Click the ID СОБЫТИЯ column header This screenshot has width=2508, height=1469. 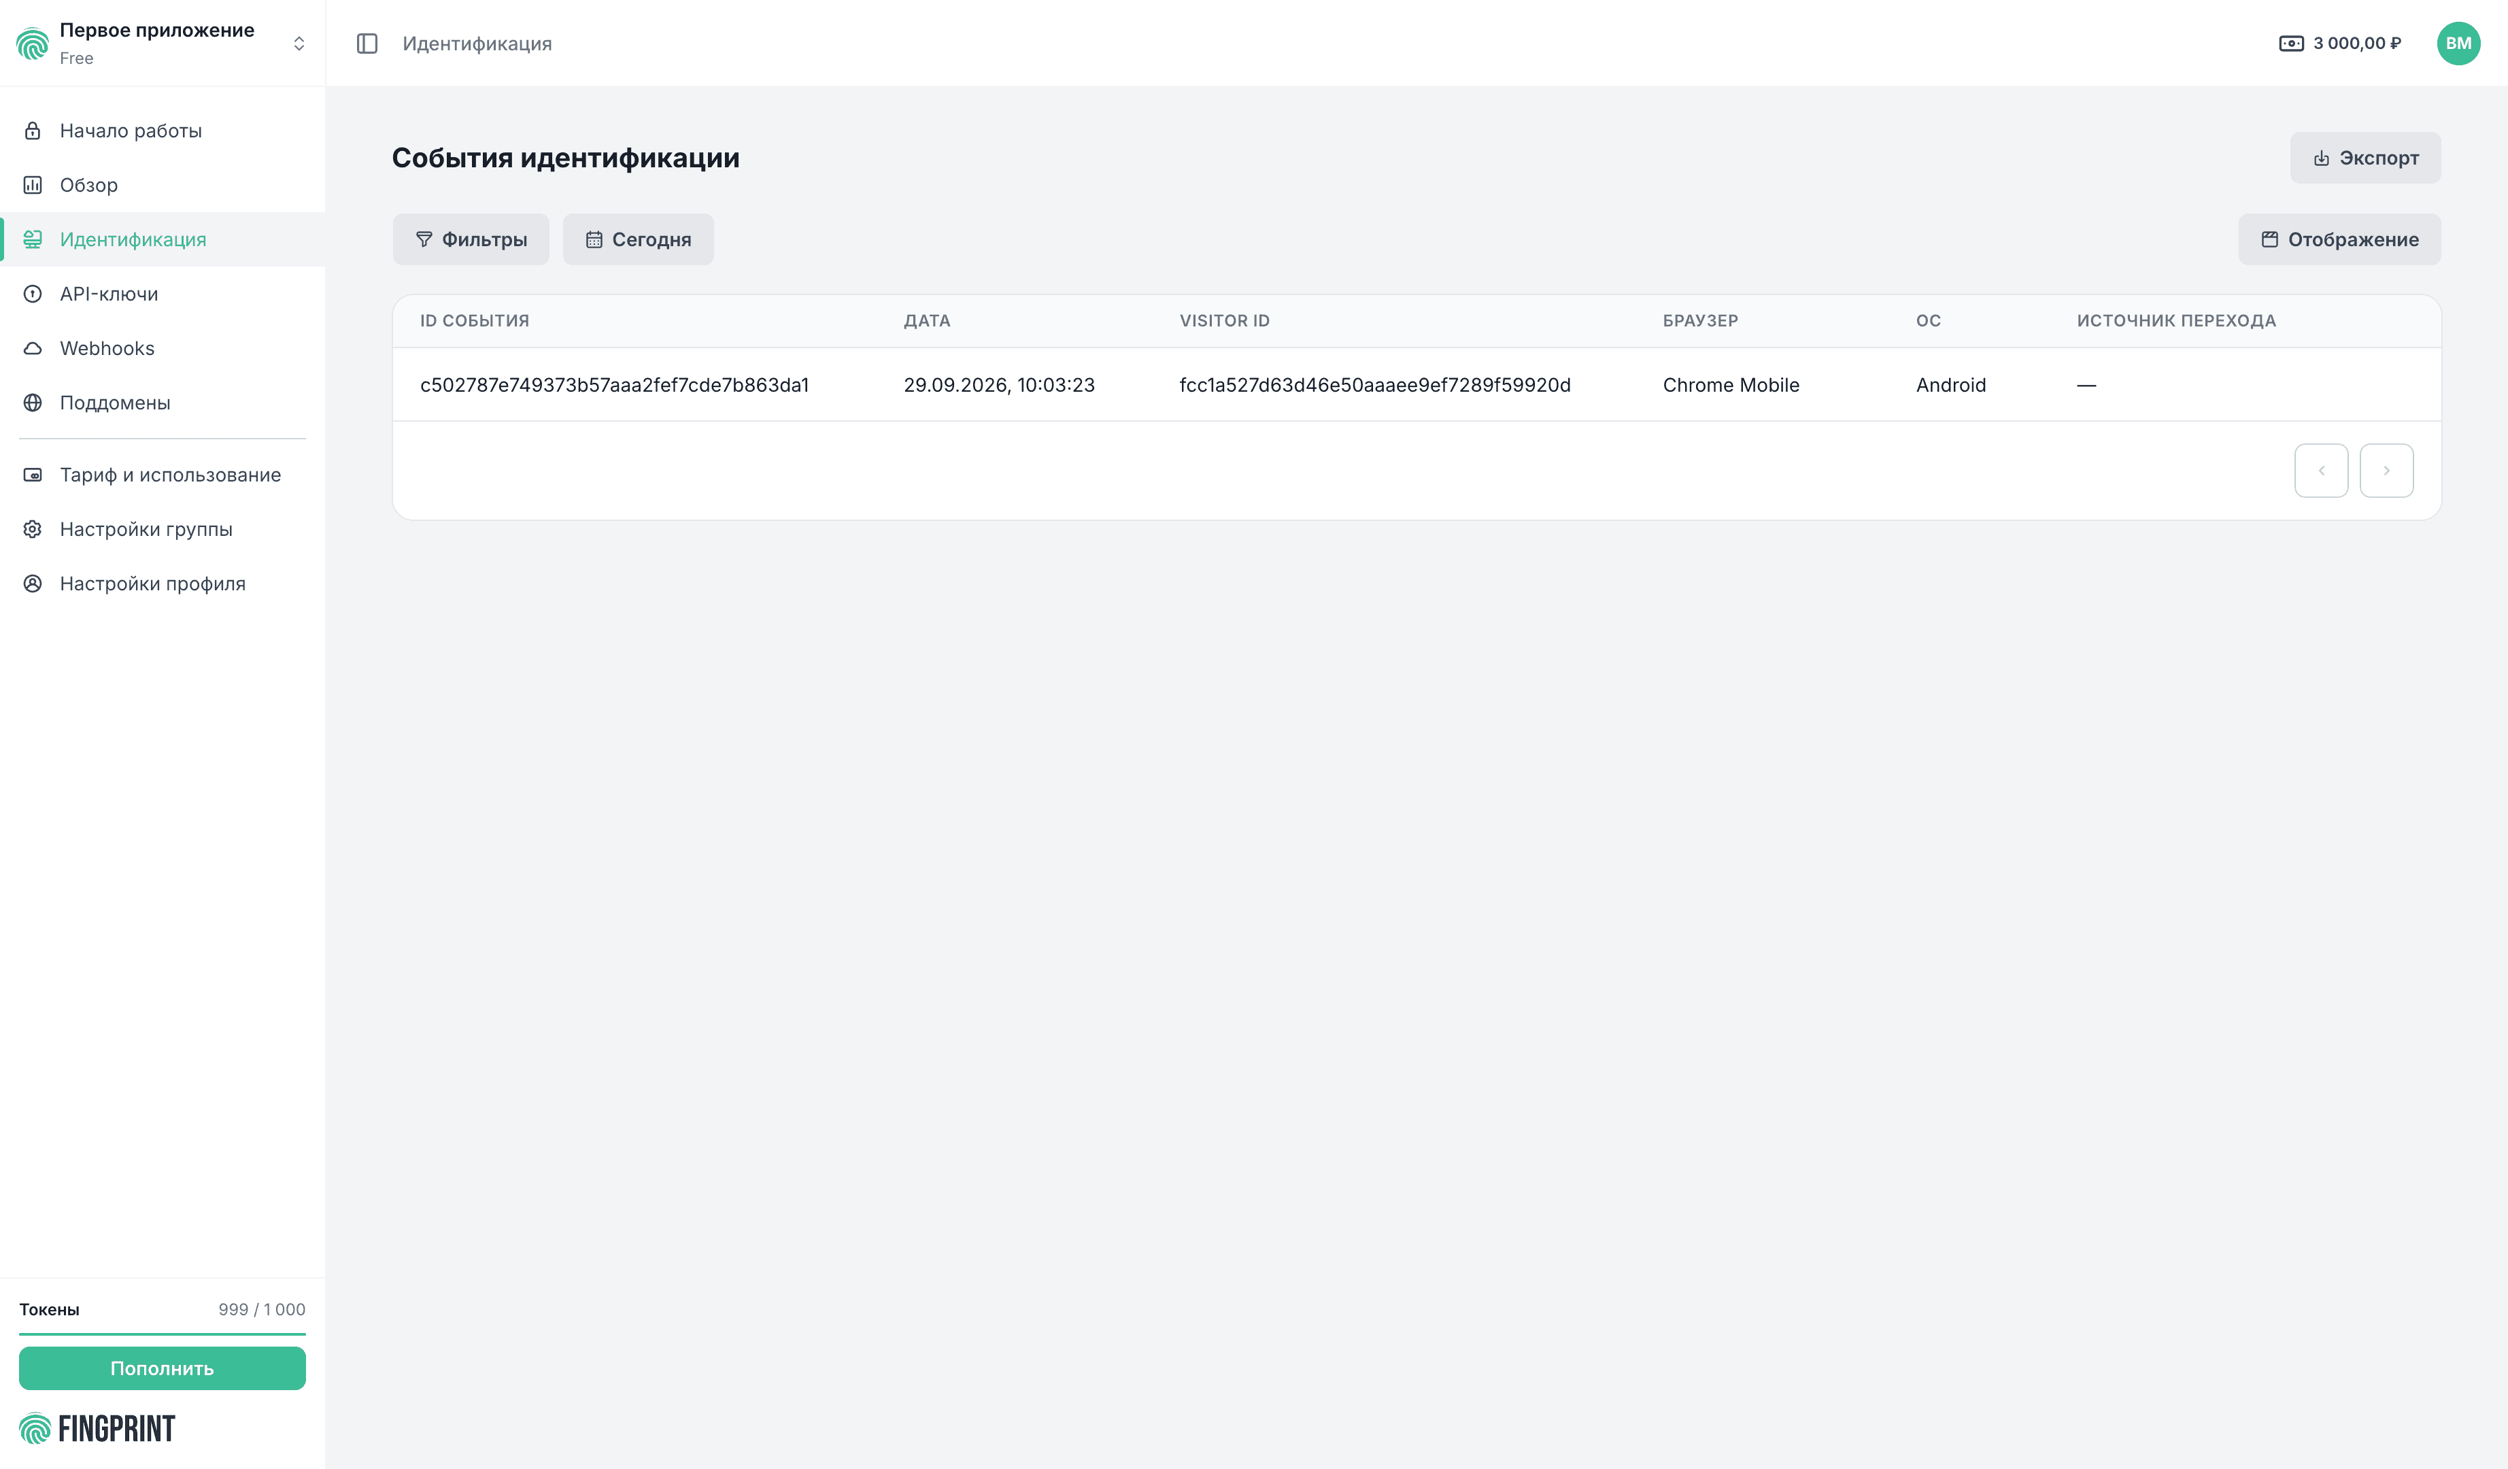click(x=475, y=320)
